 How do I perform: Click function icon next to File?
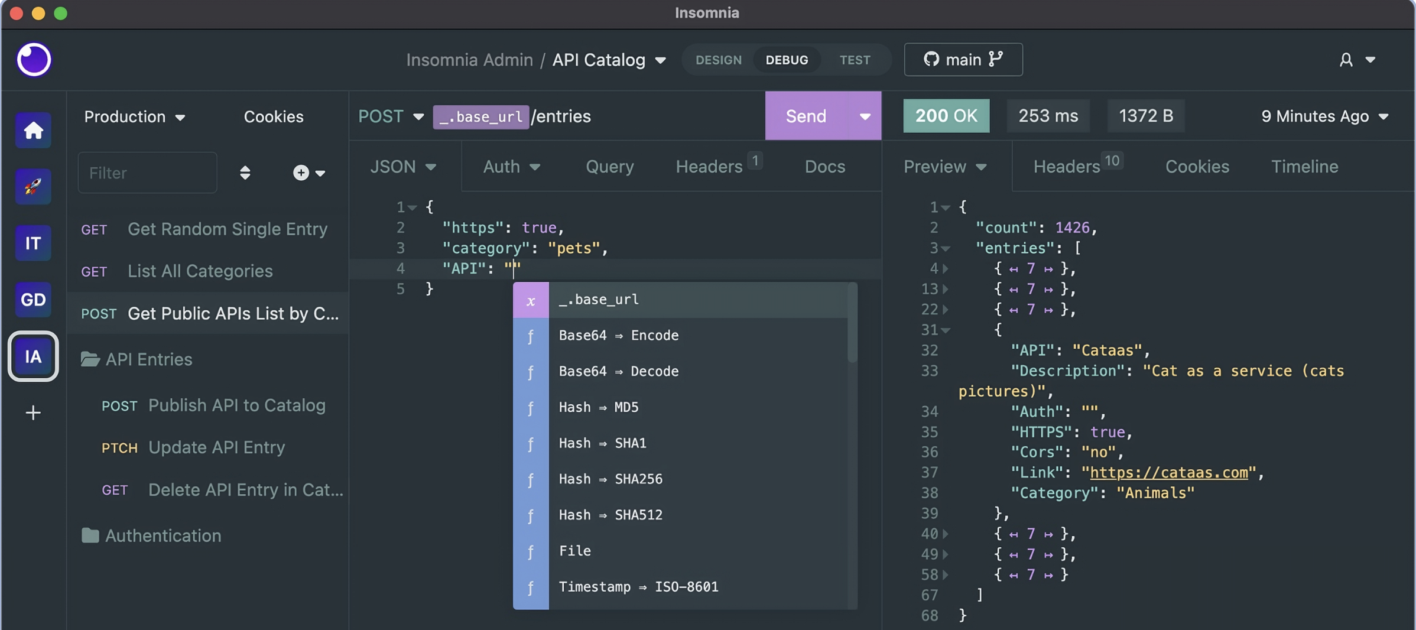tap(531, 551)
